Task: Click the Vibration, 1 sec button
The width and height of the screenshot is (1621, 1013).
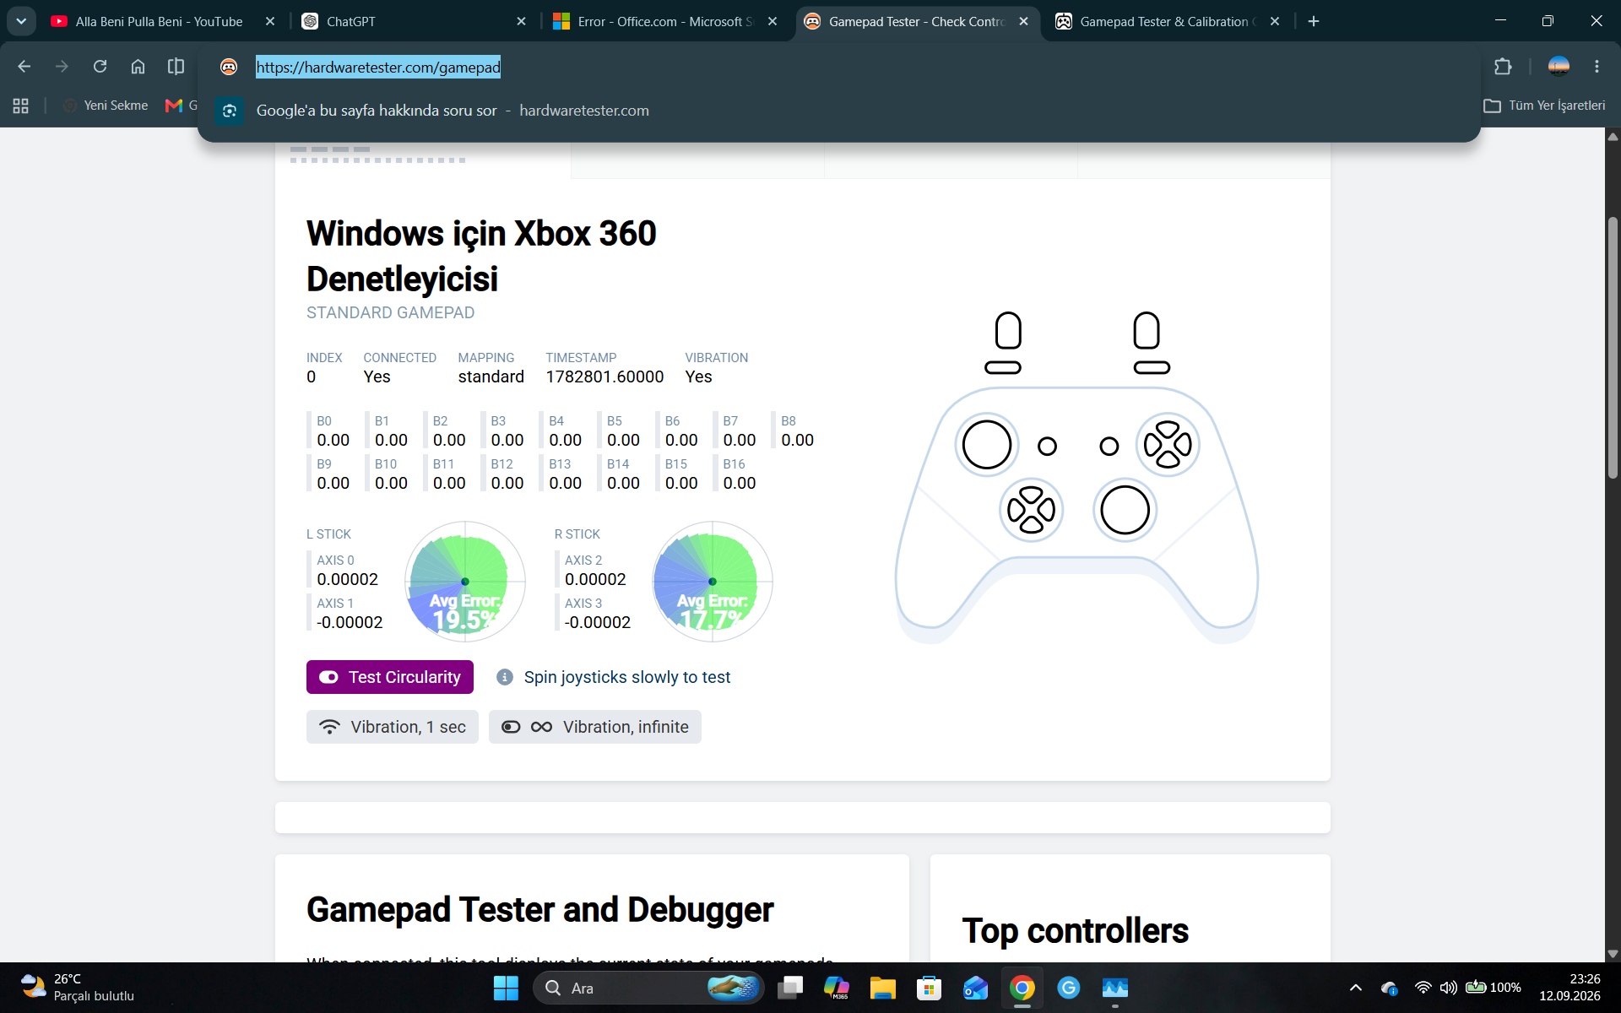Action: (x=393, y=727)
